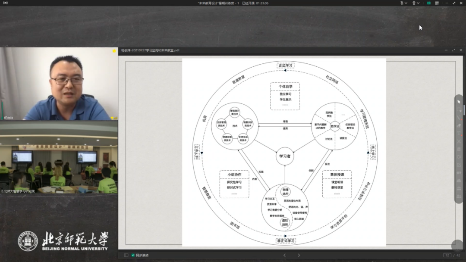Toggle the sidebar panel icon at bottom-left
This screenshot has width=466, height=262.
(126, 255)
